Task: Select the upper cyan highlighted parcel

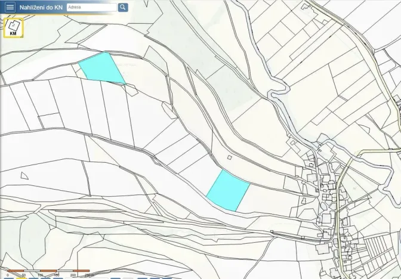Action: click(102, 68)
